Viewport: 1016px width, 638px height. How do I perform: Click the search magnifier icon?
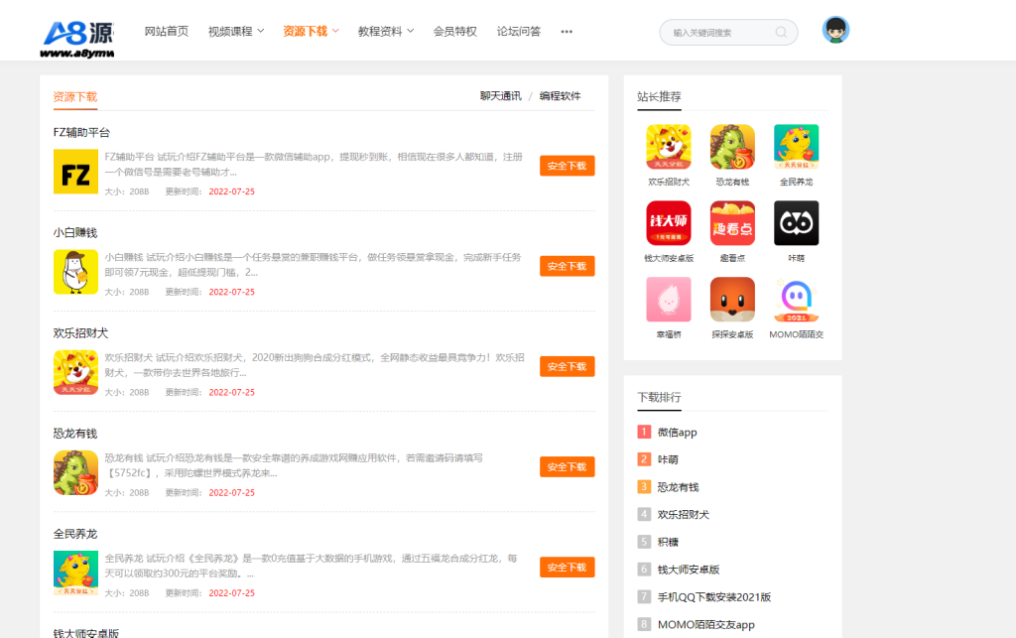[781, 33]
